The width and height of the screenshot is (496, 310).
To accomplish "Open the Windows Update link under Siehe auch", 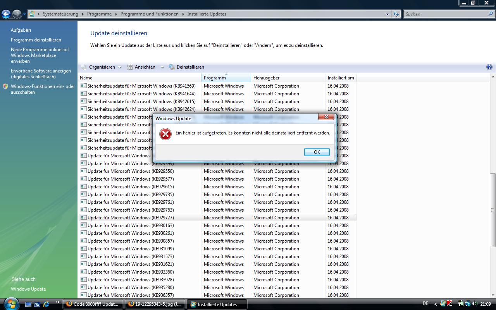I will click(x=28, y=289).
